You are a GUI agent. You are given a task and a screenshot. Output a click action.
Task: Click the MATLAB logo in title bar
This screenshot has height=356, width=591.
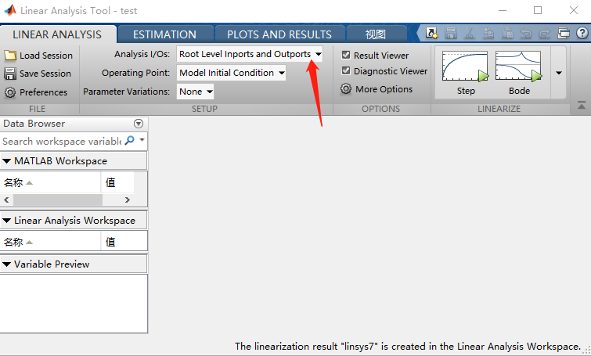point(10,10)
